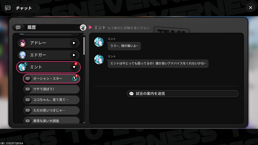This screenshot has width=258, height=145.
Task: Expand エドガー conversation list arrow
Action: point(74,55)
